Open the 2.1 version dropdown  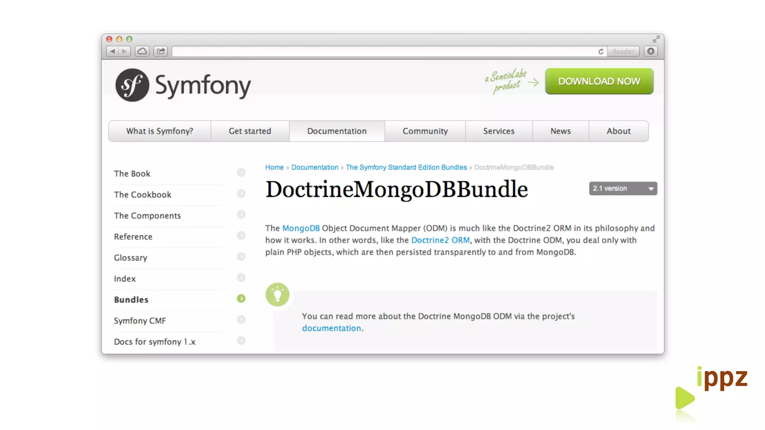click(x=623, y=188)
